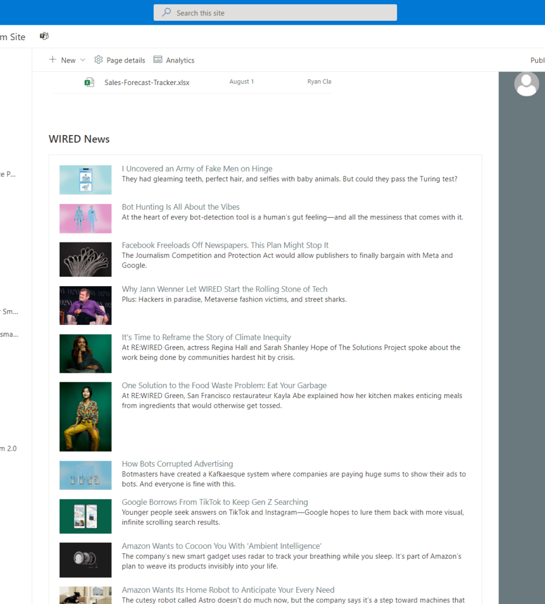Screen dimensions: 545x604
Task: Open 'Amazon Wants Its Home Robot' article
Action: [228, 590]
